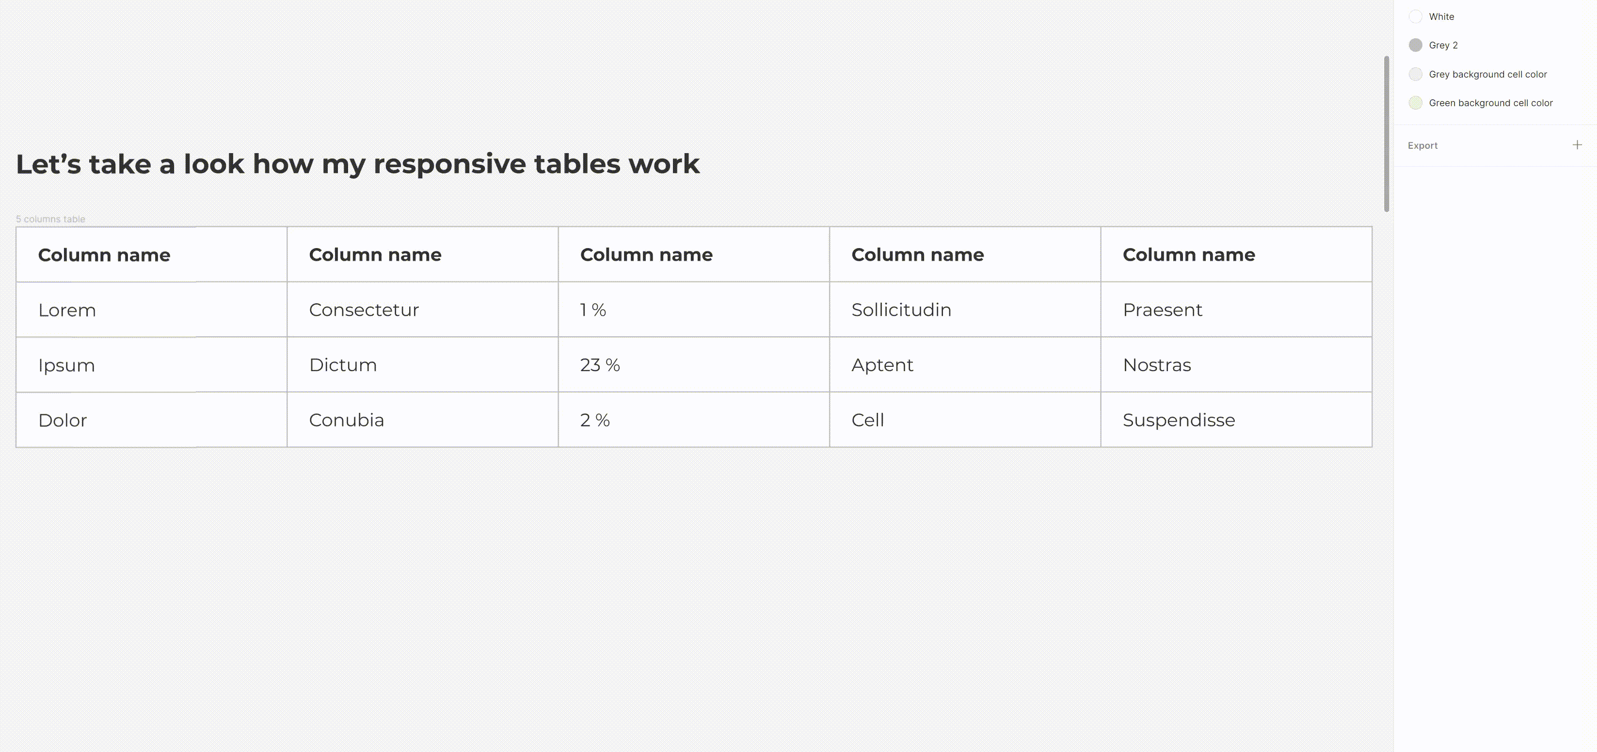Pick the Grey background cell color swatch
This screenshot has height=752, width=1597.
point(1415,74)
